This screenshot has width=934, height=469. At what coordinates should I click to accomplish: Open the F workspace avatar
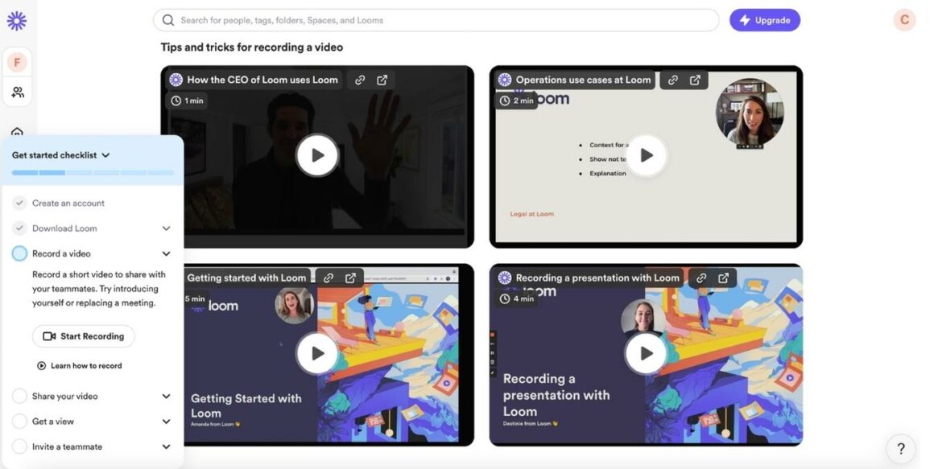click(17, 62)
